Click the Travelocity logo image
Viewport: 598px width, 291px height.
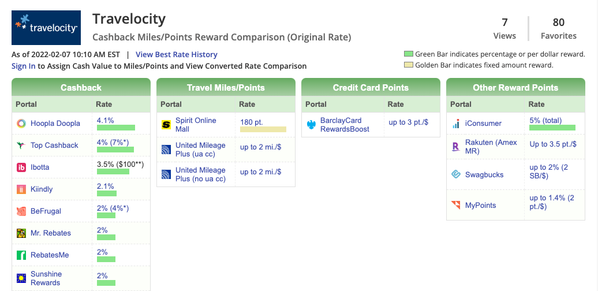(x=46, y=28)
